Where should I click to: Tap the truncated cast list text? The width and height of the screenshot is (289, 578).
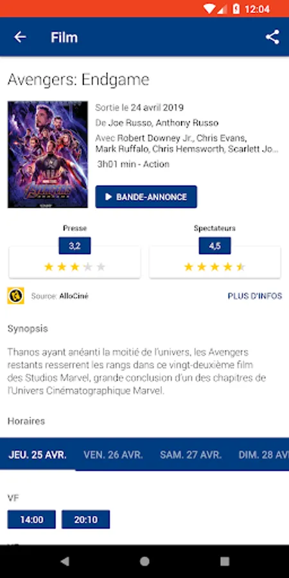click(x=187, y=144)
